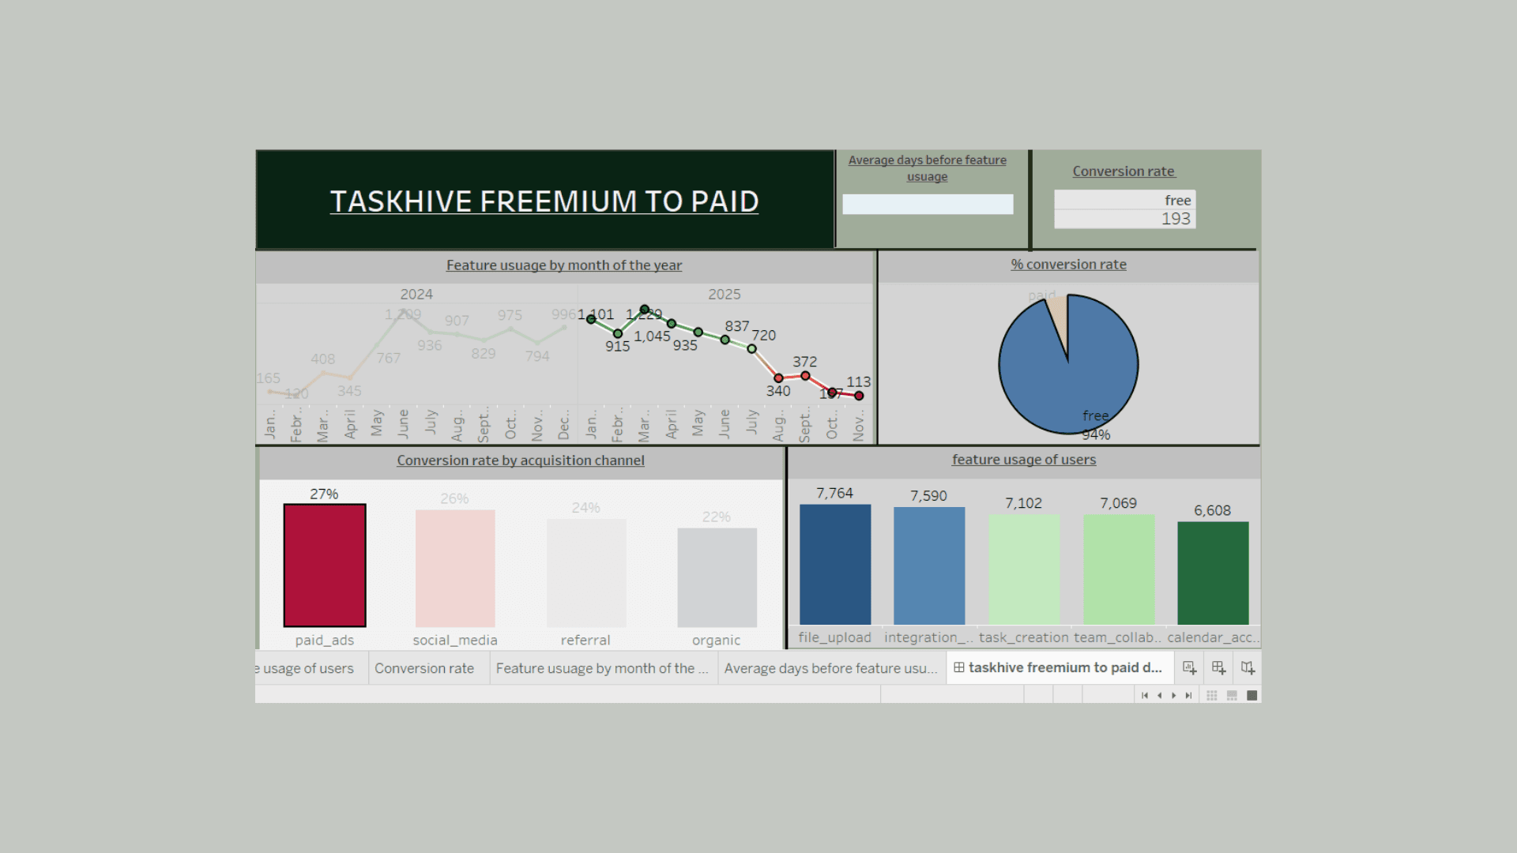Click the TASKHIVE FREEMIUM TO PAID title
This screenshot has width=1517, height=853.
point(544,201)
